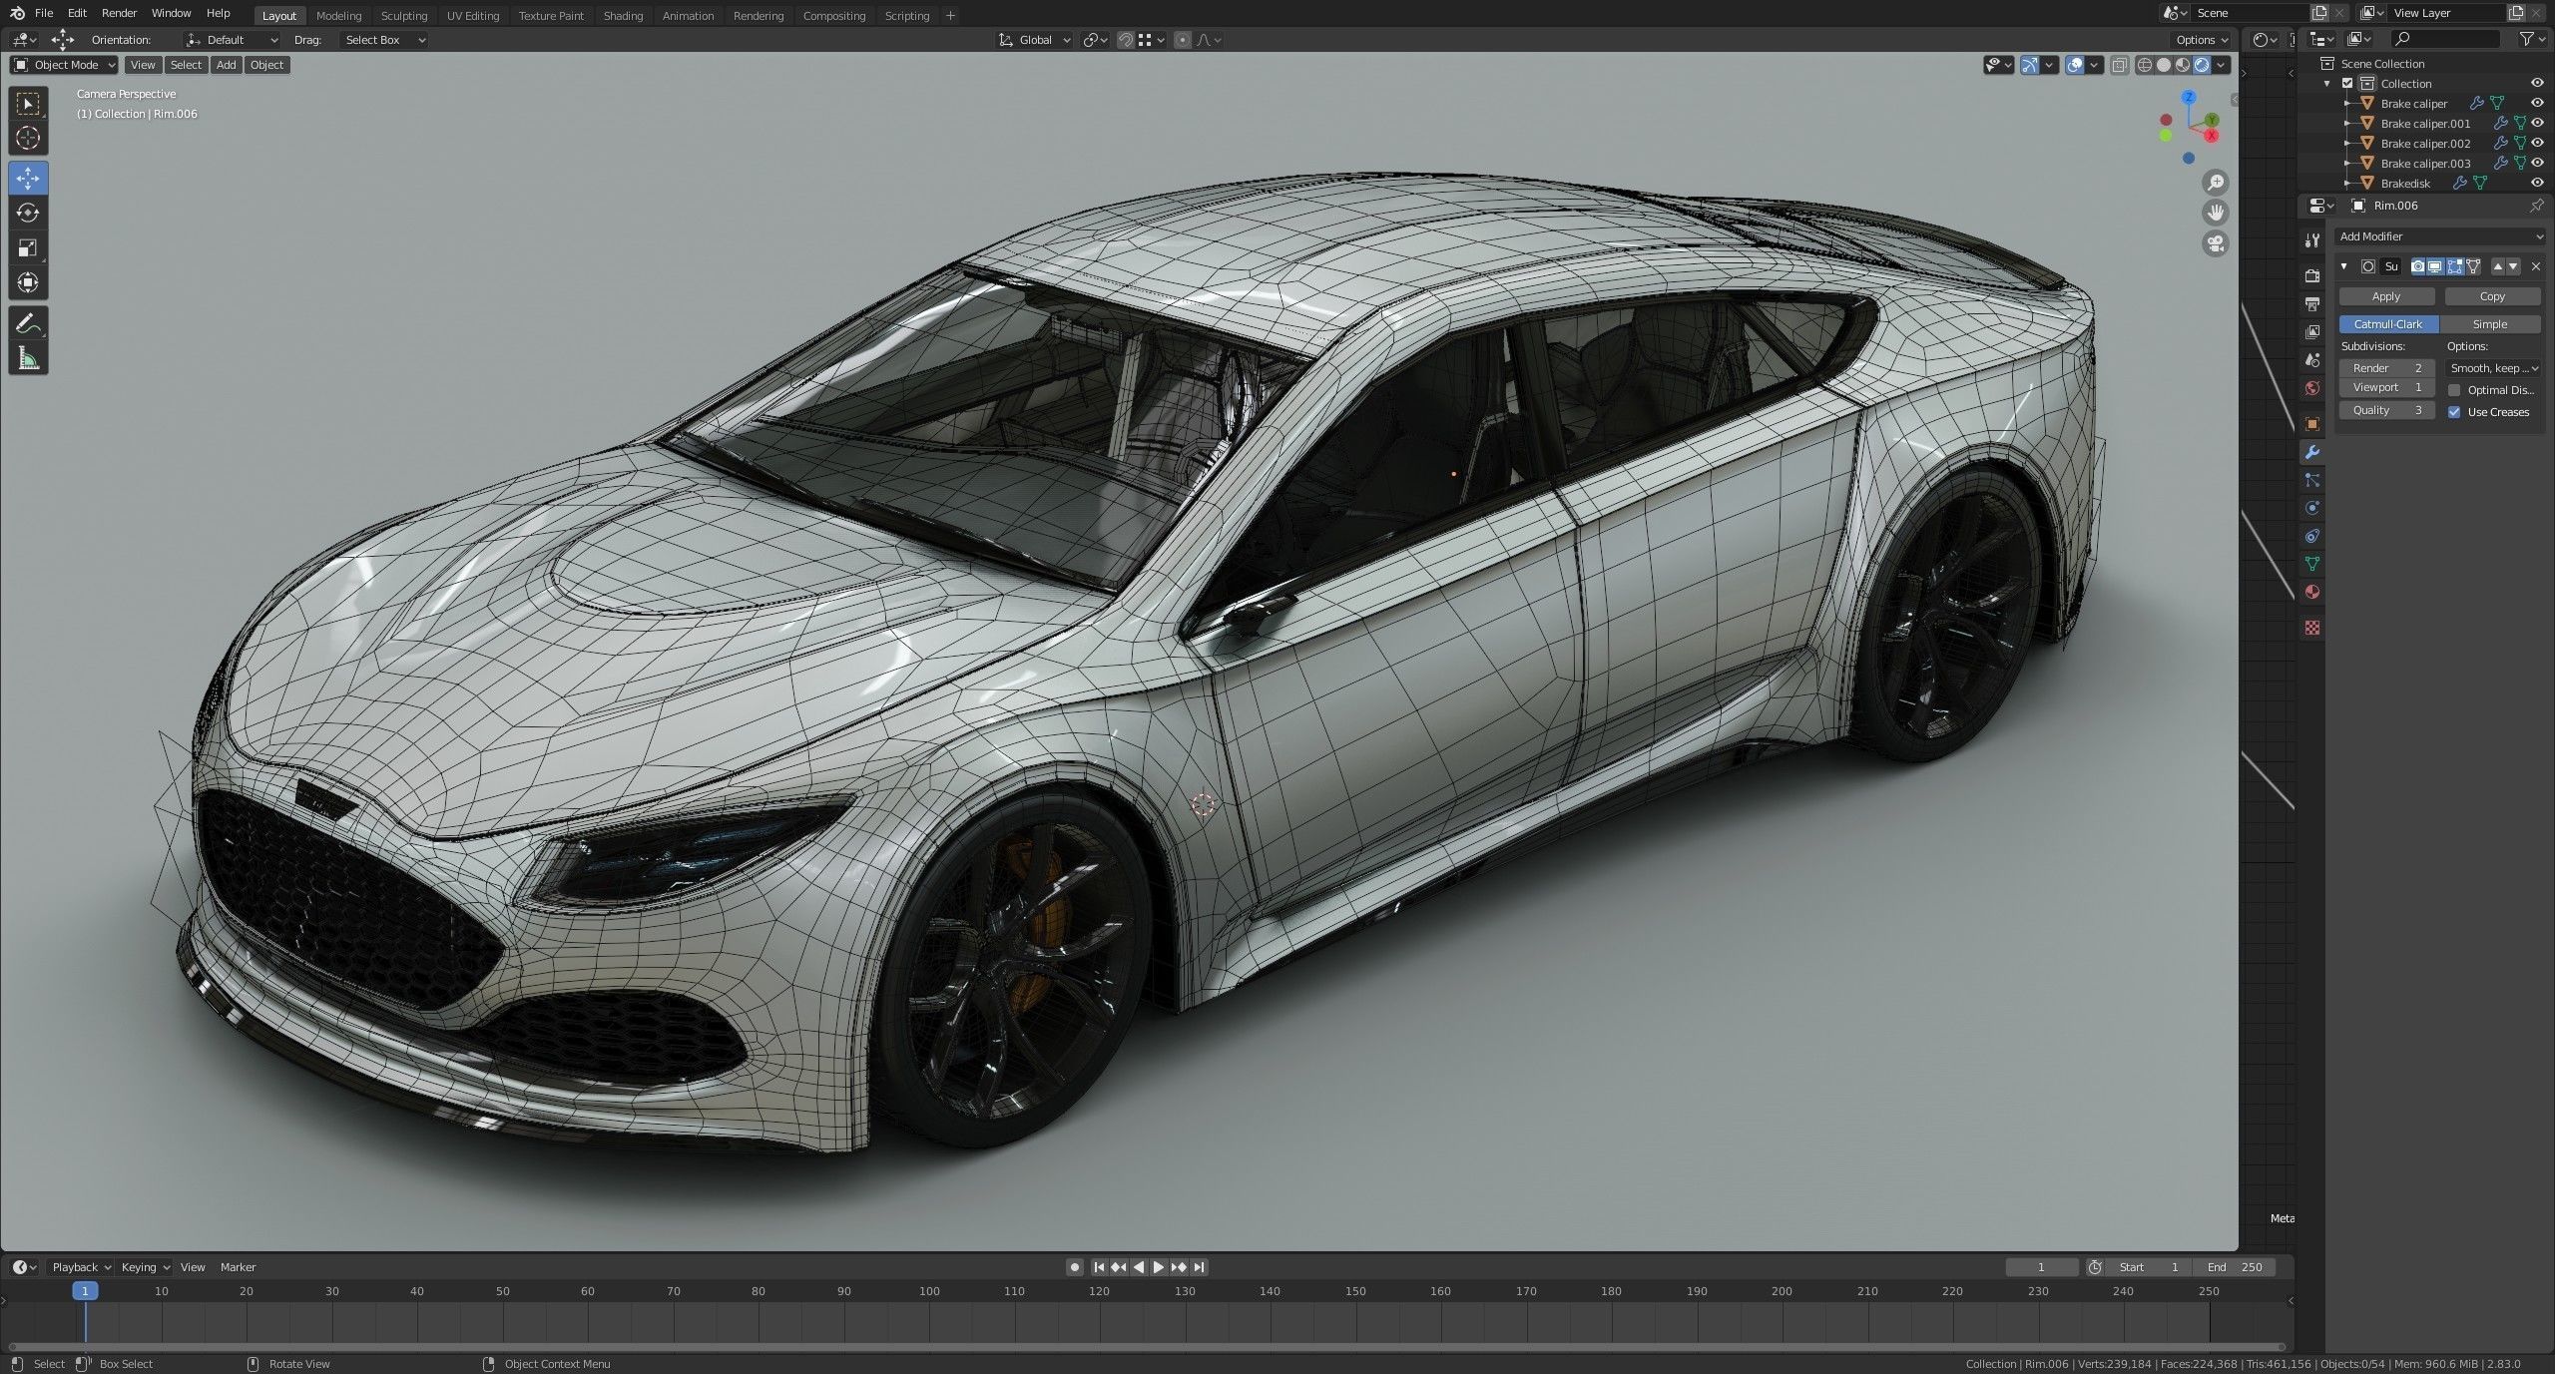Open the World properties tab

click(2312, 387)
